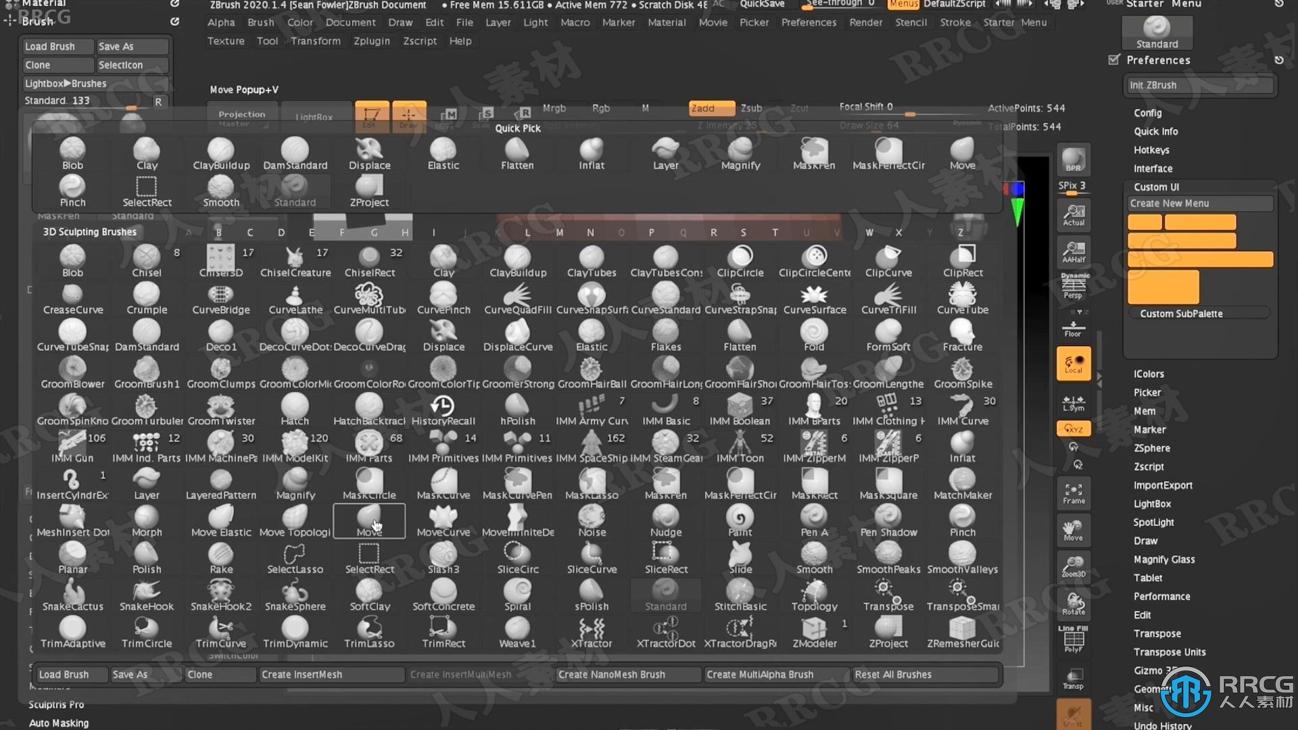Viewport: 1298px width, 730px height.
Task: Expand the Tablet preferences section
Action: click(x=1148, y=577)
